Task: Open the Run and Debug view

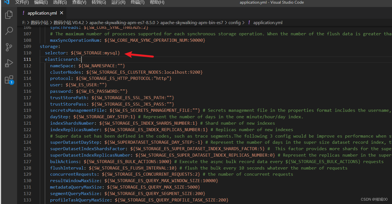Action: [9, 63]
